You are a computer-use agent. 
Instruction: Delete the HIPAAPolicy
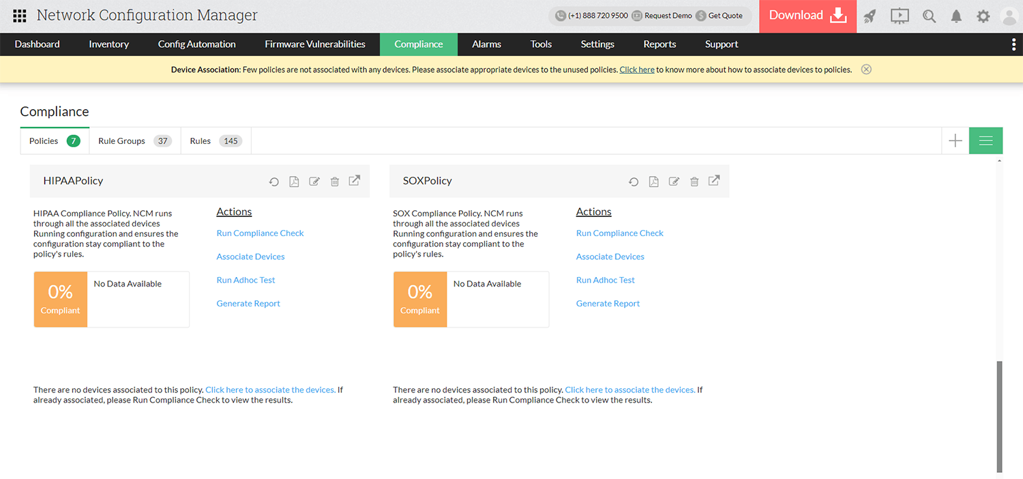(335, 182)
